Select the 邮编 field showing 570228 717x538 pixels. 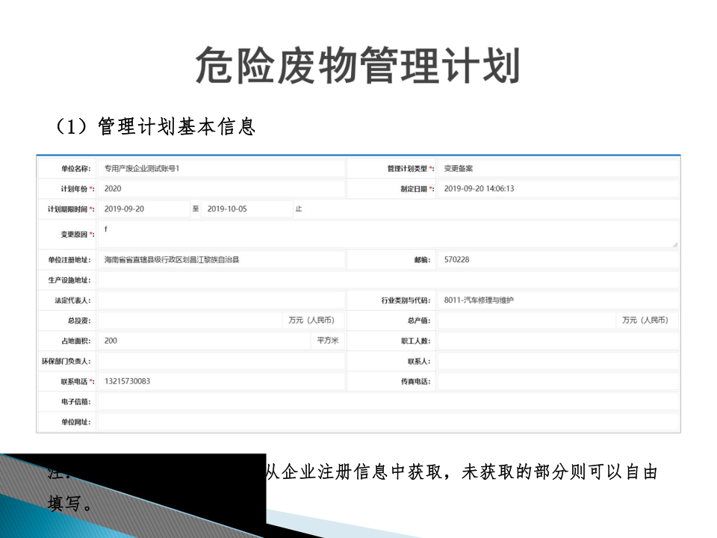[x=557, y=259]
